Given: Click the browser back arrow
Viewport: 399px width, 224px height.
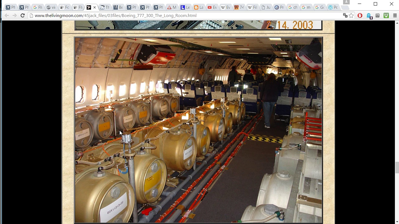Looking at the screenshot, I should tap(7, 16).
